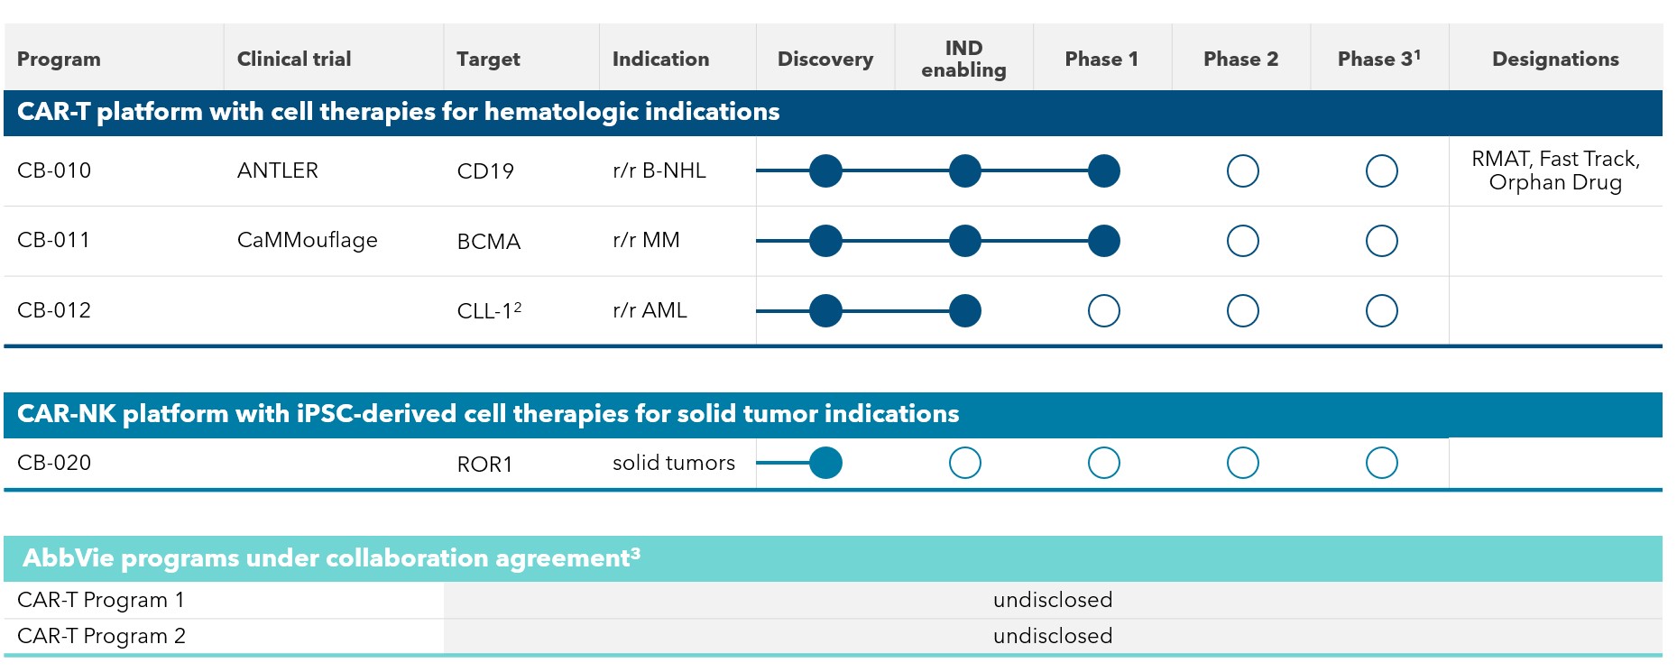Select CB-012's empty Phase 1 circle
The height and width of the screenshot is (672, 1677).
point(1103,311)
